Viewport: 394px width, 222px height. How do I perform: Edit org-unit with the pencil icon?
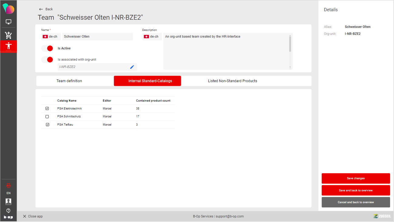coord(132,67)
